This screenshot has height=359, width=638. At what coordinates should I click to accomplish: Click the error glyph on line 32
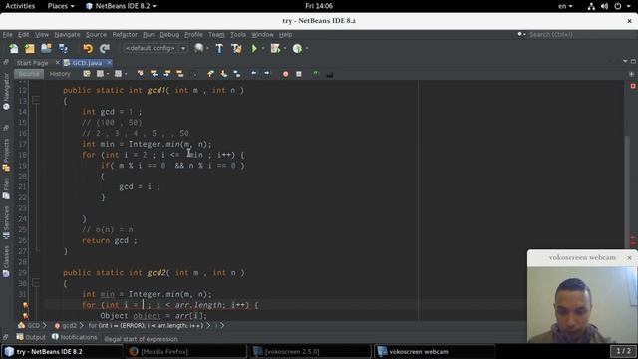click(25, 305)
